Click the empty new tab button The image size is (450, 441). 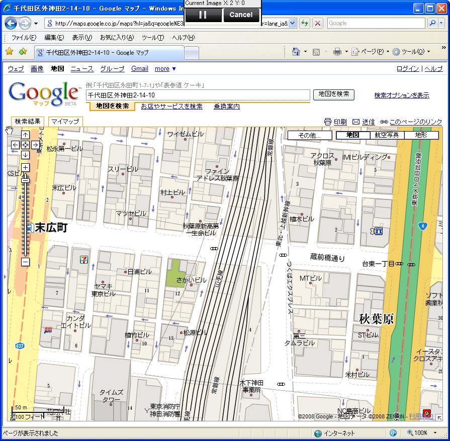191,53
